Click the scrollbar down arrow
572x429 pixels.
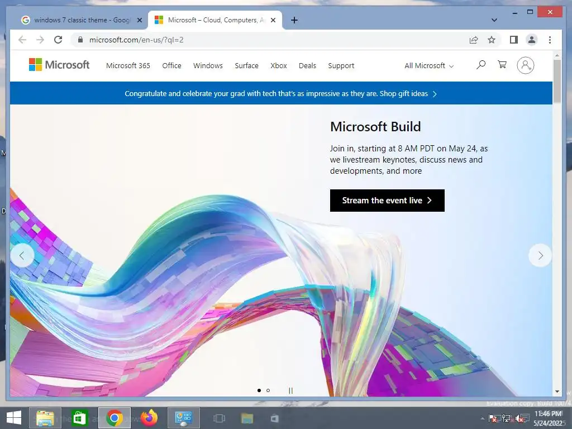(557, 392)
